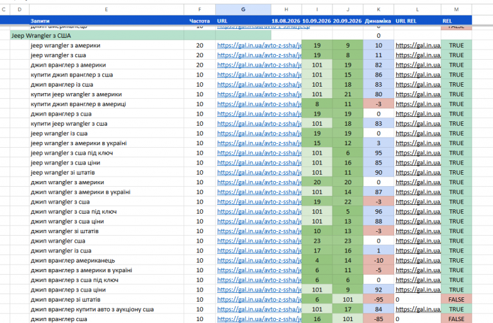Select column F header
The width and height of the screenshot is (493, 323).
pos(200,10)
